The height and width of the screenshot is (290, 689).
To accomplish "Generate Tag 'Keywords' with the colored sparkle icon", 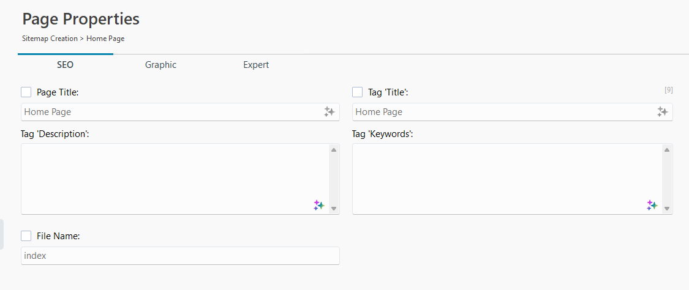I will point(652,206).
